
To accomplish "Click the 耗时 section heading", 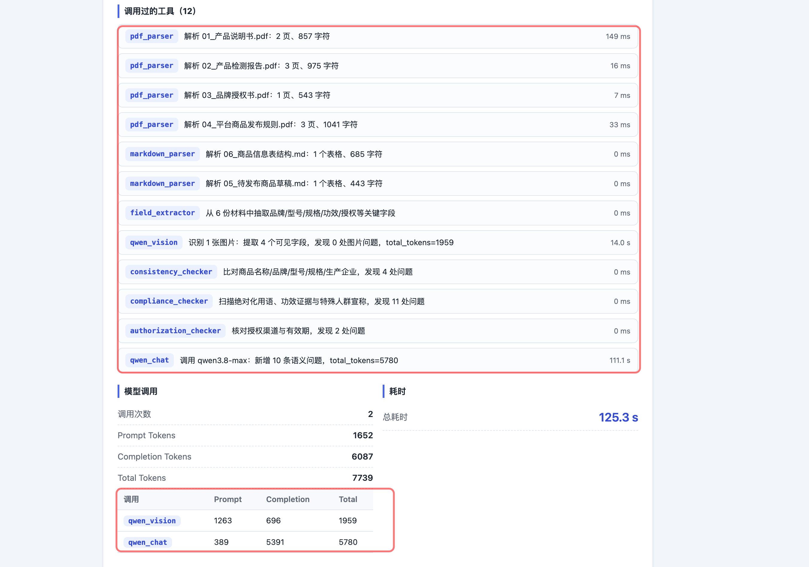I will 397,391.
